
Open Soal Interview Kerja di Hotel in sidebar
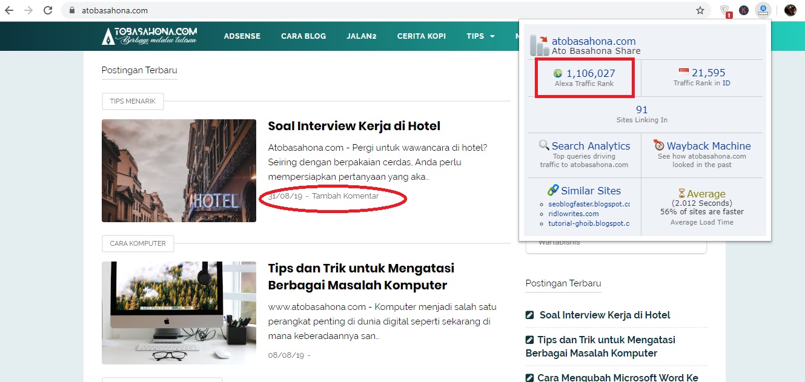(x=605, y=315)
